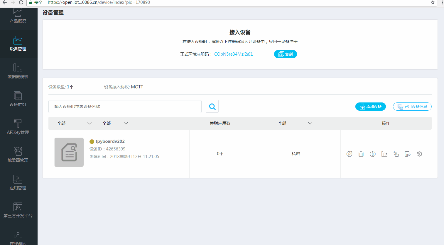Open device details info icon
Image resolution: width=444 pixels, height=245 pixels.
click(x=373, y=154)
